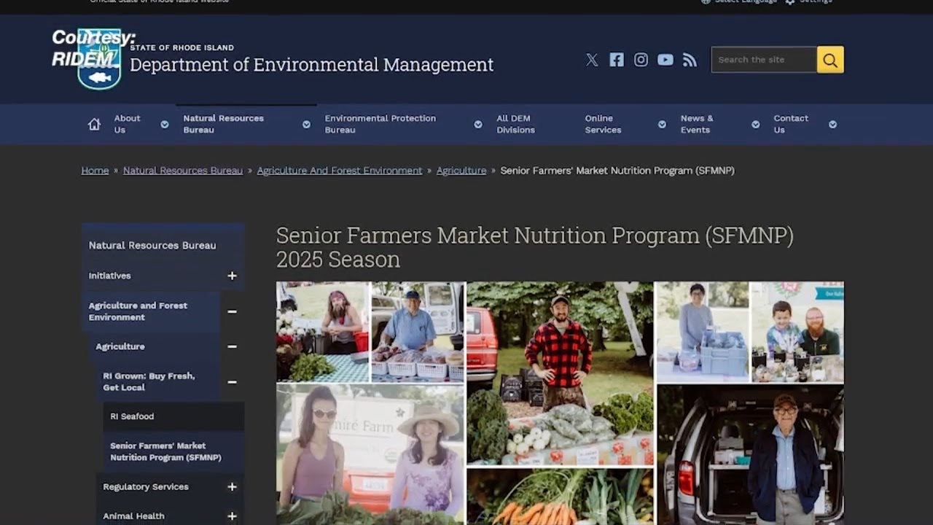Select Animal Health in the sidebar

click(x=134, y=516)
